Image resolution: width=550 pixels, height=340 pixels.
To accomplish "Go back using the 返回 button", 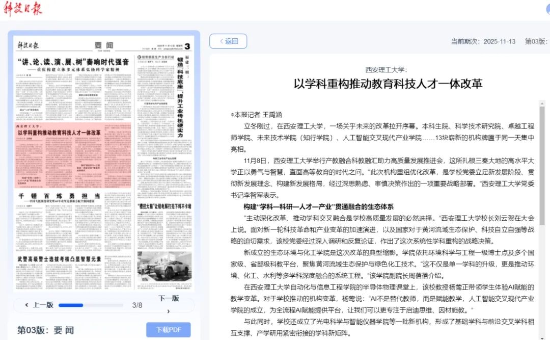I will tap(228, 41).
